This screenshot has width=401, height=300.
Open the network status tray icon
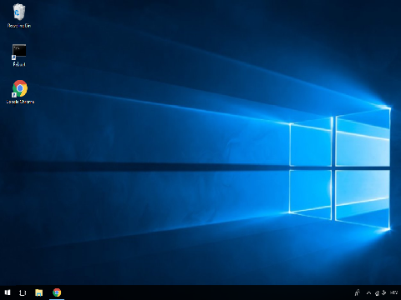377,292
